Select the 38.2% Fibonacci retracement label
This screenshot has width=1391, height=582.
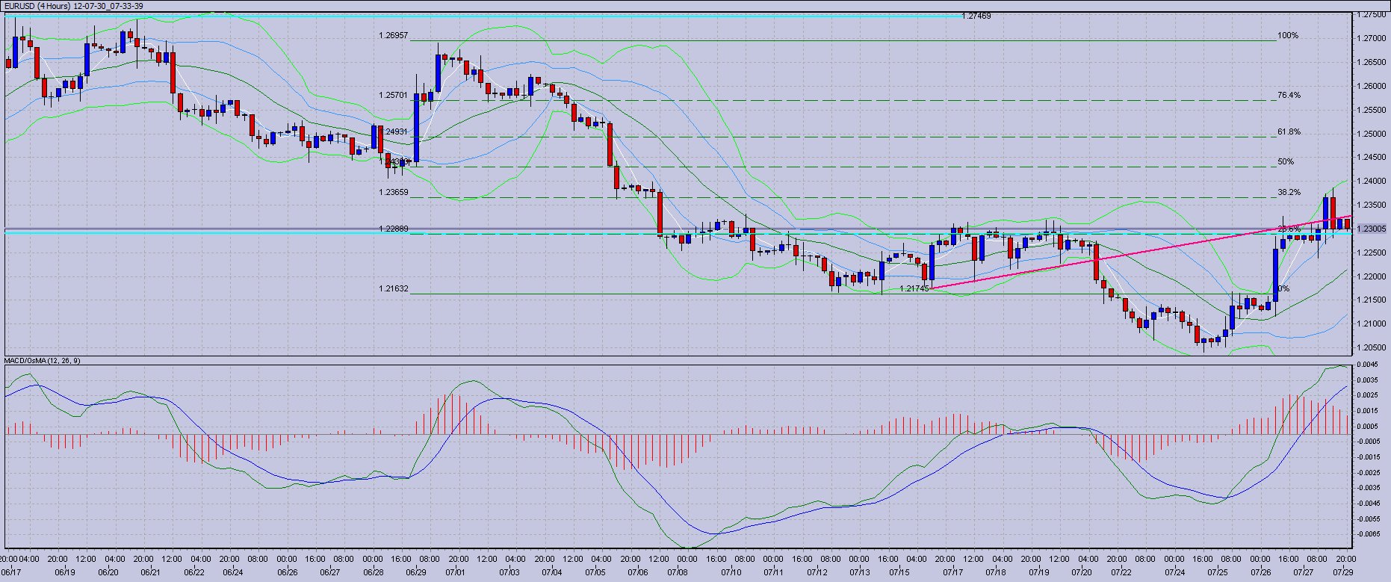1288,193
